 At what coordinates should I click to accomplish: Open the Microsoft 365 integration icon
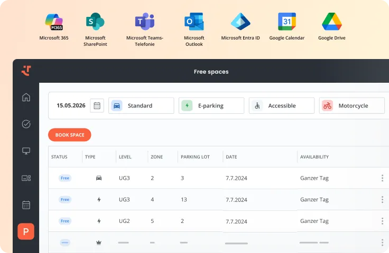pos(54,22)
